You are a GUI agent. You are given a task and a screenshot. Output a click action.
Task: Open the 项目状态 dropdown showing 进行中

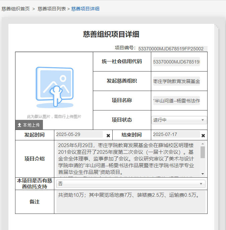point(179,120)
